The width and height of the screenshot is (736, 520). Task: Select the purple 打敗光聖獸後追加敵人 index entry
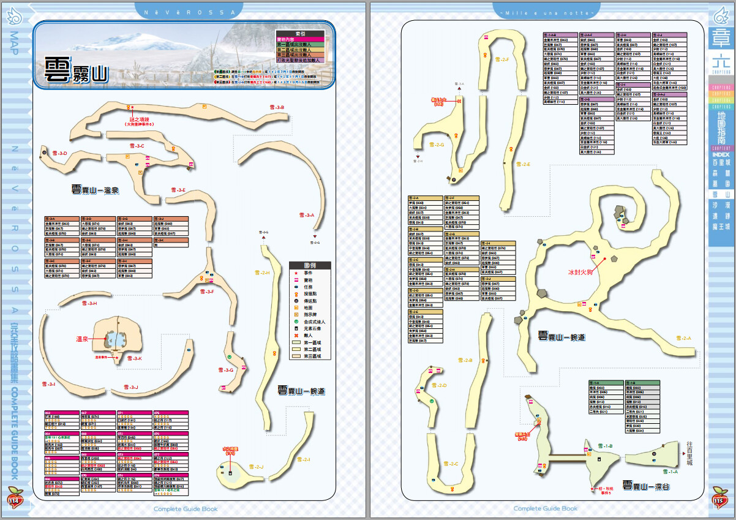(300, 60)
